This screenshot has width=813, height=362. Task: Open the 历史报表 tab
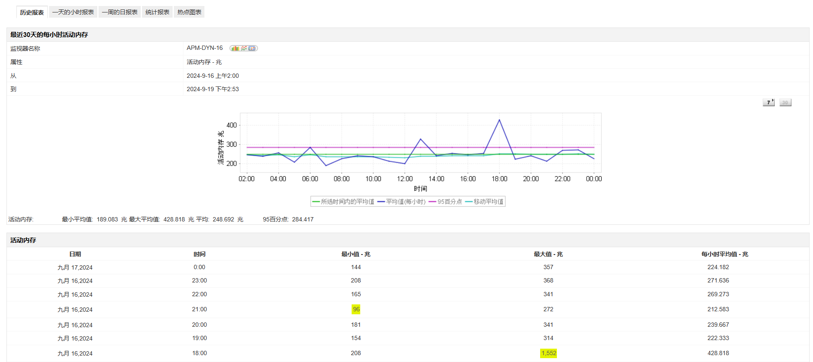tap(32, 12)
